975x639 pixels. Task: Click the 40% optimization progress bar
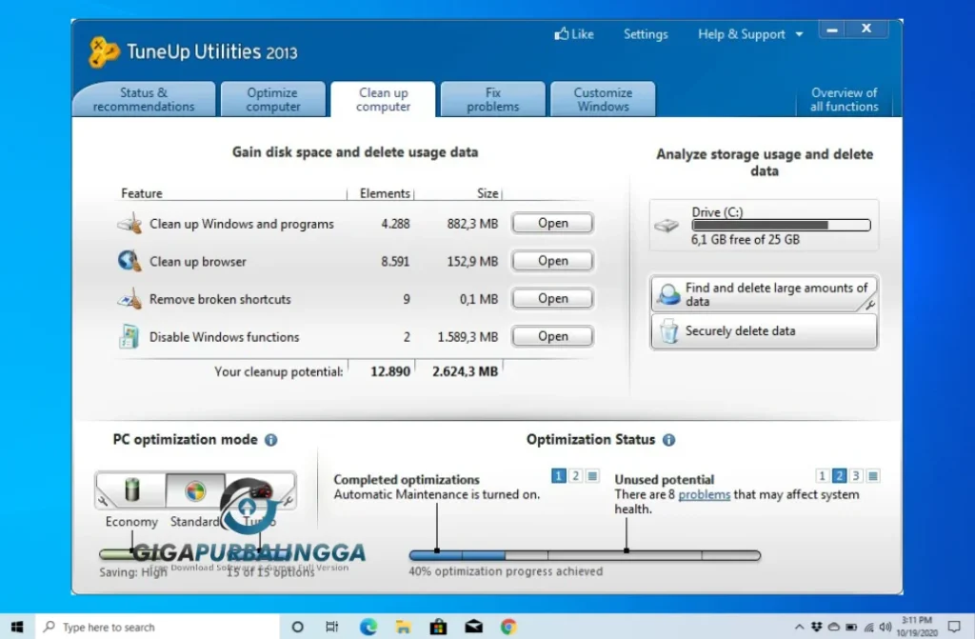click(583, 552)
